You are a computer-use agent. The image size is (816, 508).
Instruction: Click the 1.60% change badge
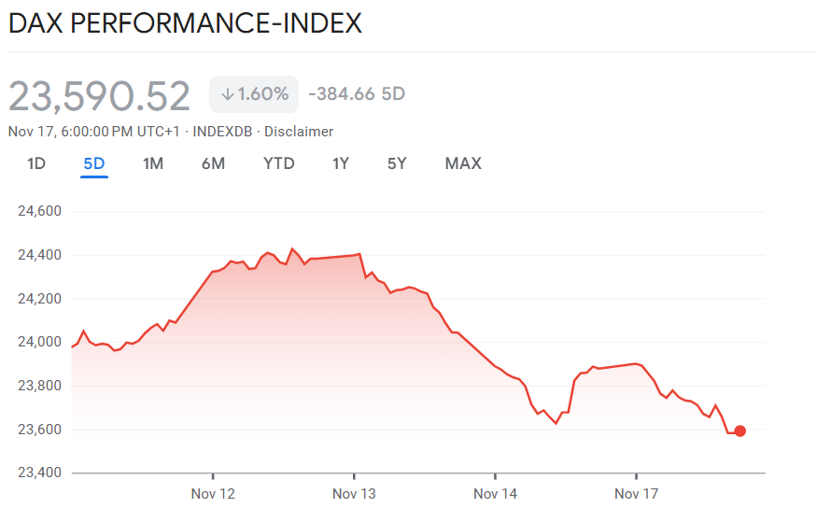pos(254,94)
